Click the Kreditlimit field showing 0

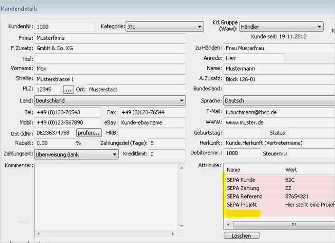pos(167,154)
